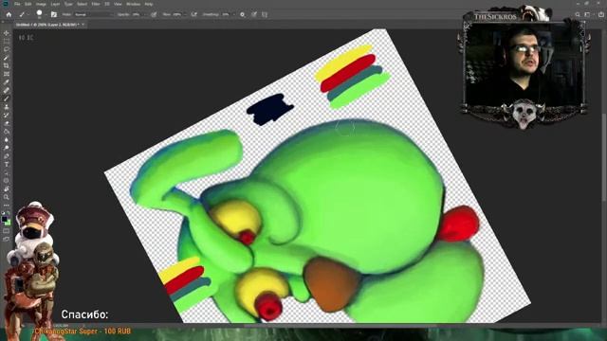Open the workspace switcher menu
Image resolution: width=607 pixels, height=341 pixels.
point(588,14)
